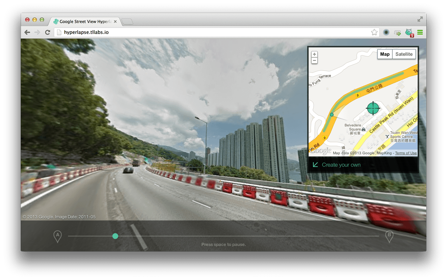447x280 pixels.
Task: Click the Create your own arrow icon
Action: 315,165
